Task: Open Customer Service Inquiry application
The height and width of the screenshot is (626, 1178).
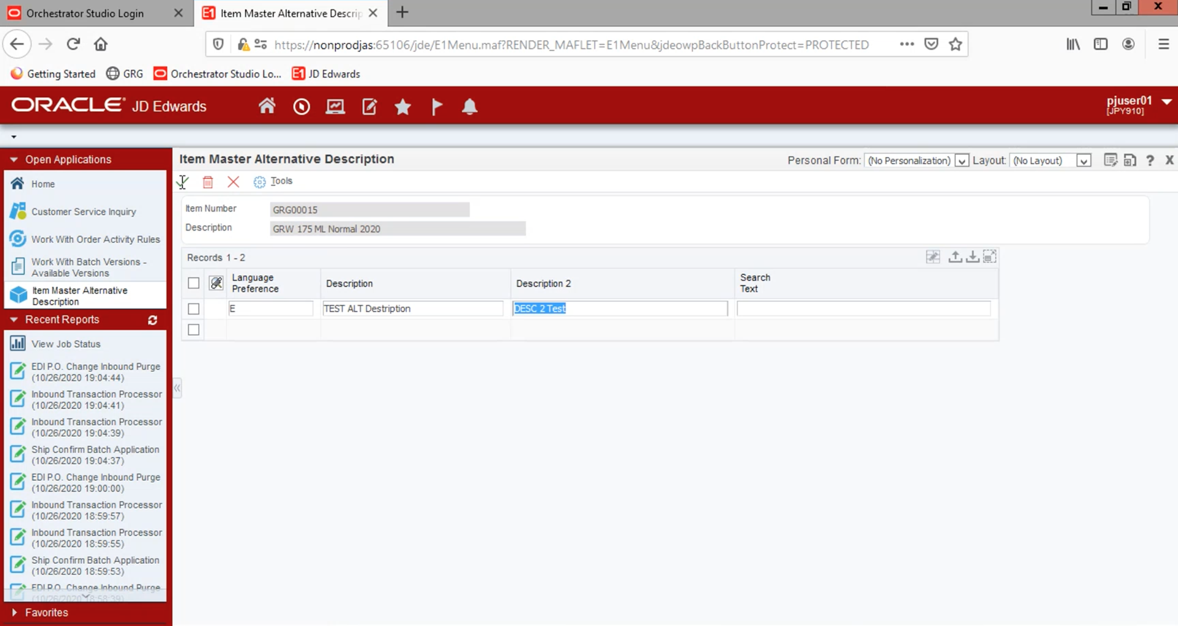Action: click(x=84, y=212)
